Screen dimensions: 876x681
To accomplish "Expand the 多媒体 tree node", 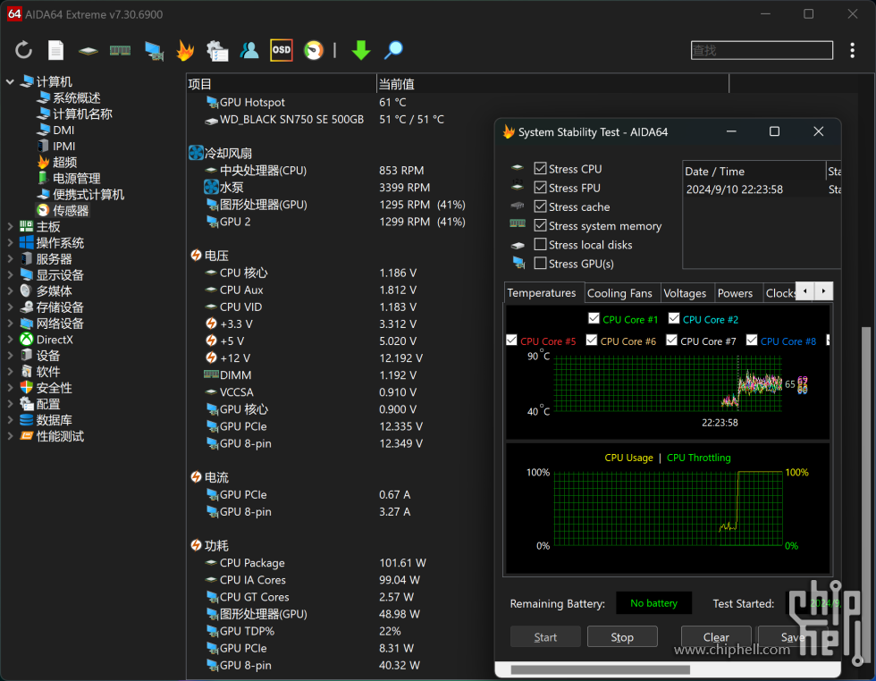I will tap(10, 291).
